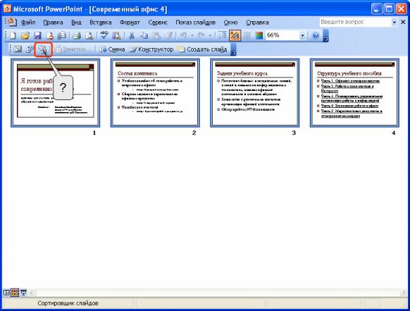Screen dimensions: 410x311
Task: Open Help with the blue question icon
Action: [316, 35]
